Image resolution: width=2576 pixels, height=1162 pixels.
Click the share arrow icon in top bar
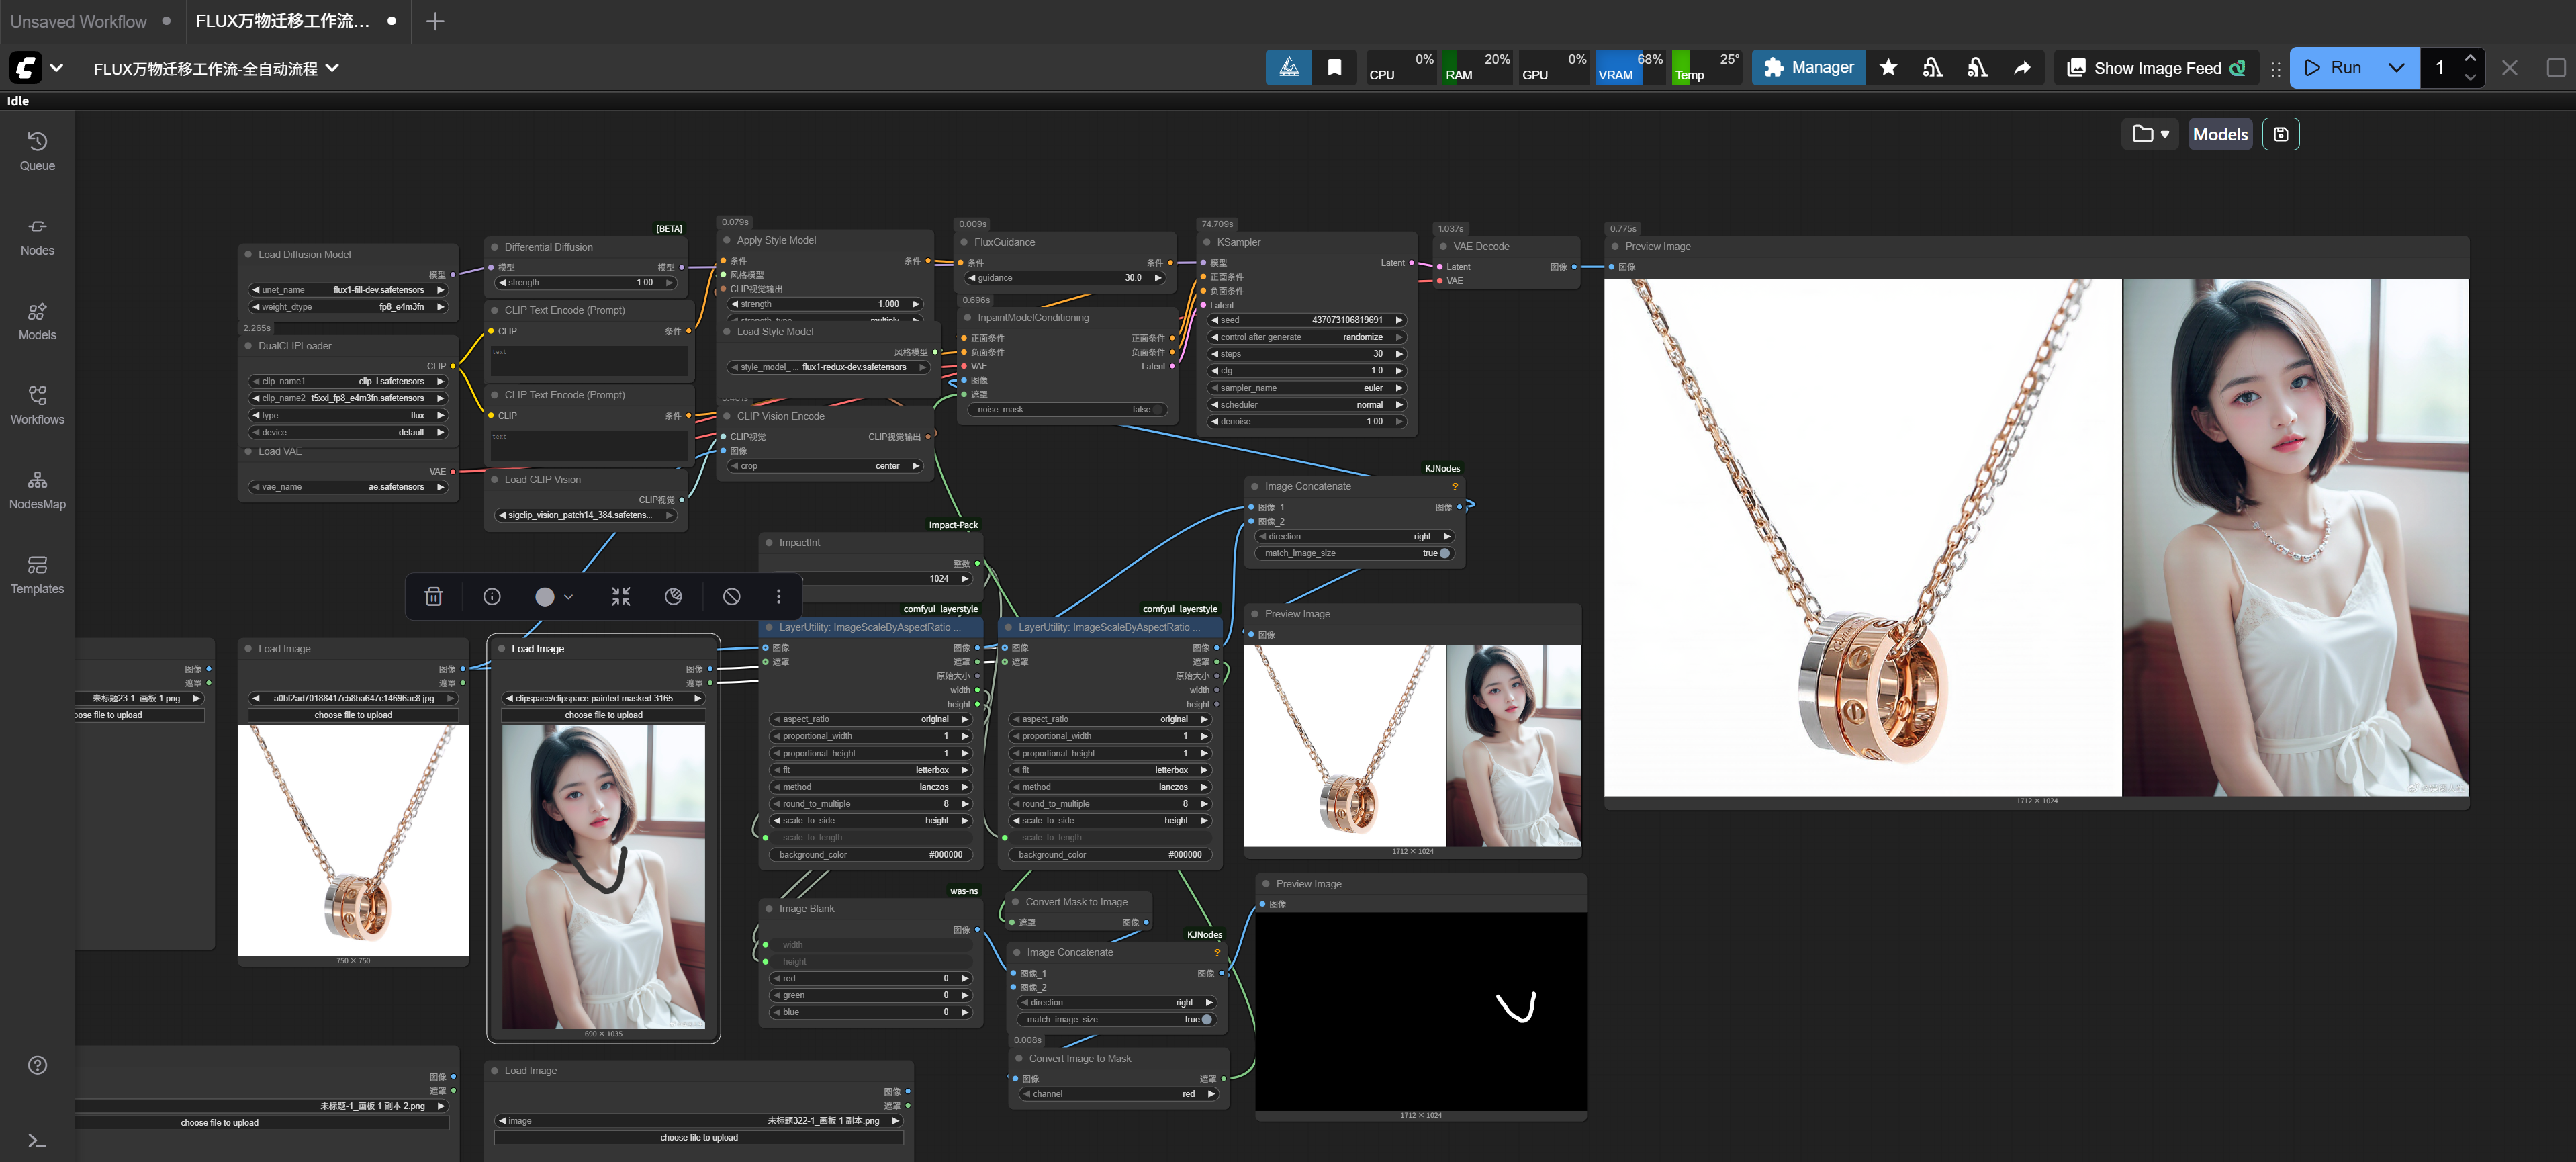coord(2021,68)
